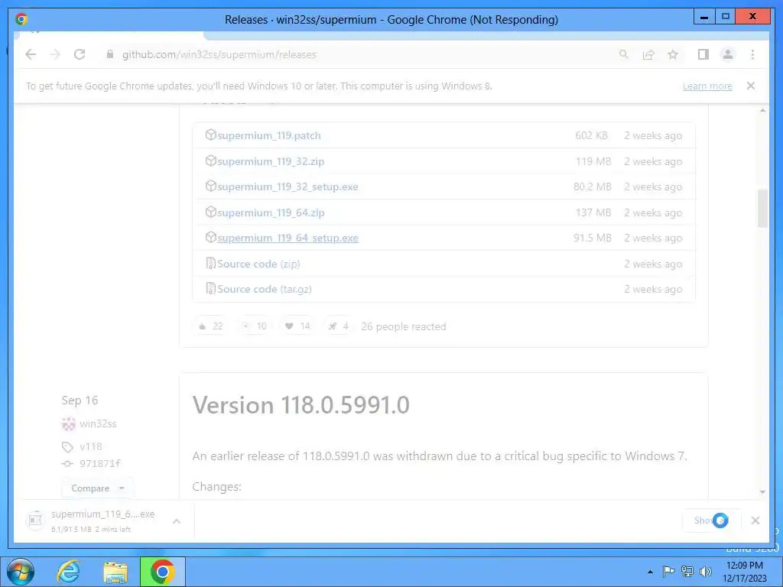
Task: Click the padlock site info icon
Action: pos(110,54)
